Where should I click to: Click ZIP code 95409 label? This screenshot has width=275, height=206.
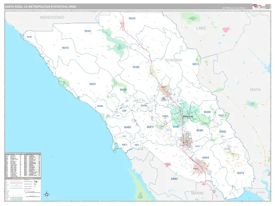point(207,112)
